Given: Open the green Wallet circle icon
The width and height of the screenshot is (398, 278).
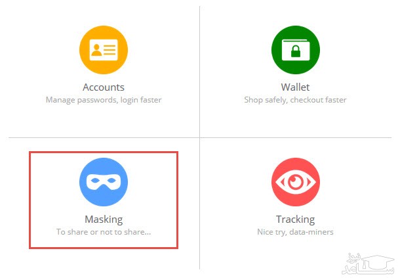Looking at the screenshot, I should click(x=296, y=50).
